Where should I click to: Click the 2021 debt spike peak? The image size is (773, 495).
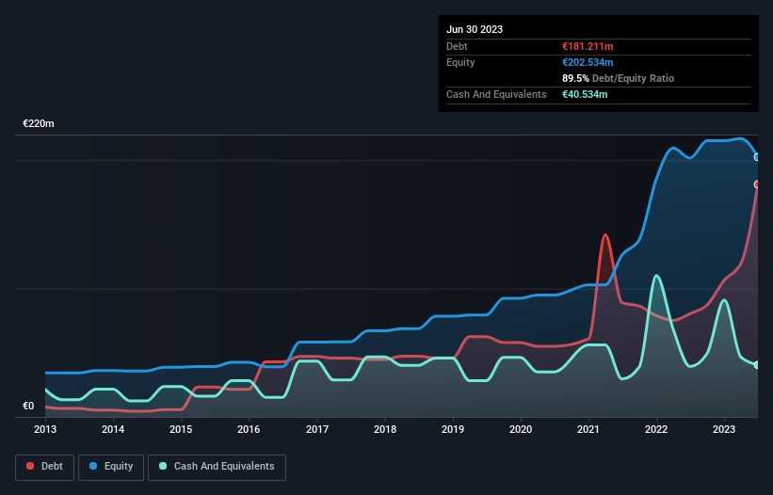[604, 235]
